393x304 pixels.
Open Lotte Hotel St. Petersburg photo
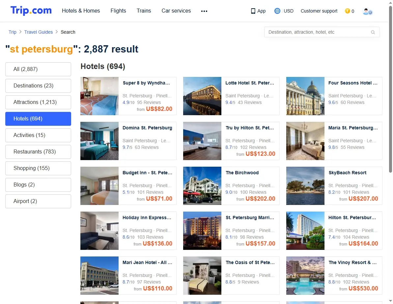(x=202, y=96)
